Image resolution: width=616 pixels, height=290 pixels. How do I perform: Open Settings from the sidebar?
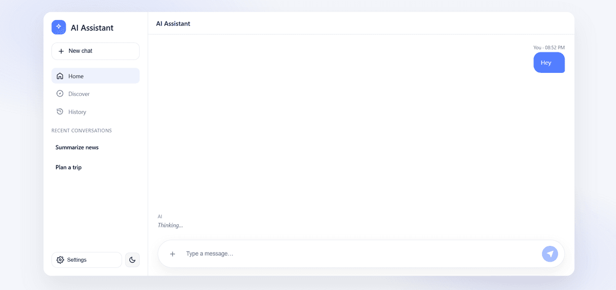[87, 260]
